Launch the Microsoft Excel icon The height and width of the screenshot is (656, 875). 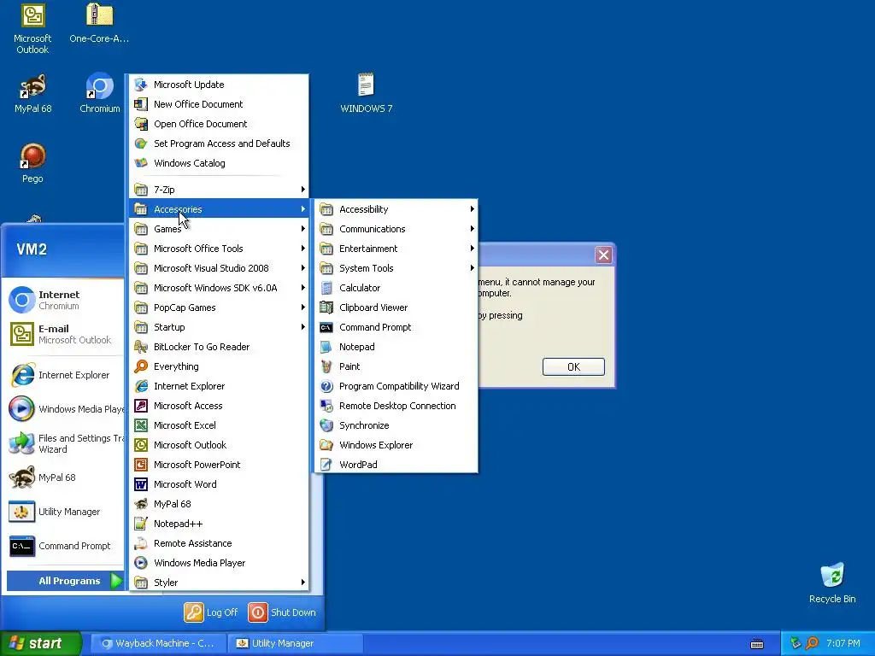coord(141,425)
